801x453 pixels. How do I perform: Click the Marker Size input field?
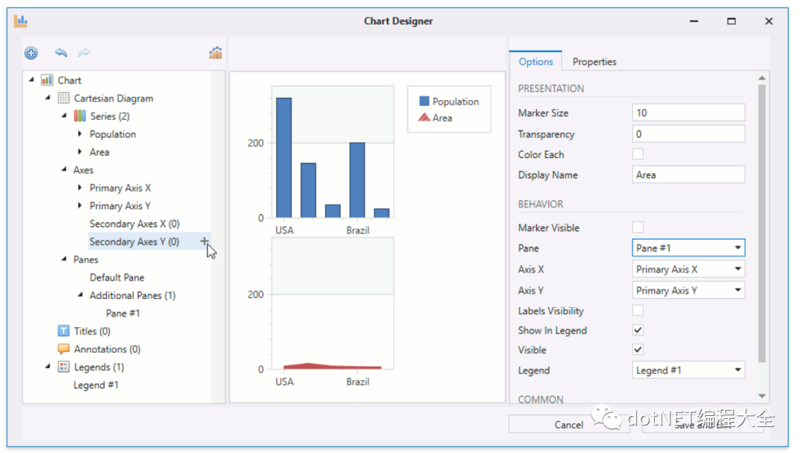click(x=688, y=113)
